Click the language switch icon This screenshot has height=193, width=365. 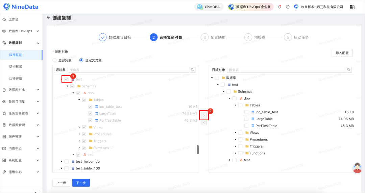click(x=352, y=7)
